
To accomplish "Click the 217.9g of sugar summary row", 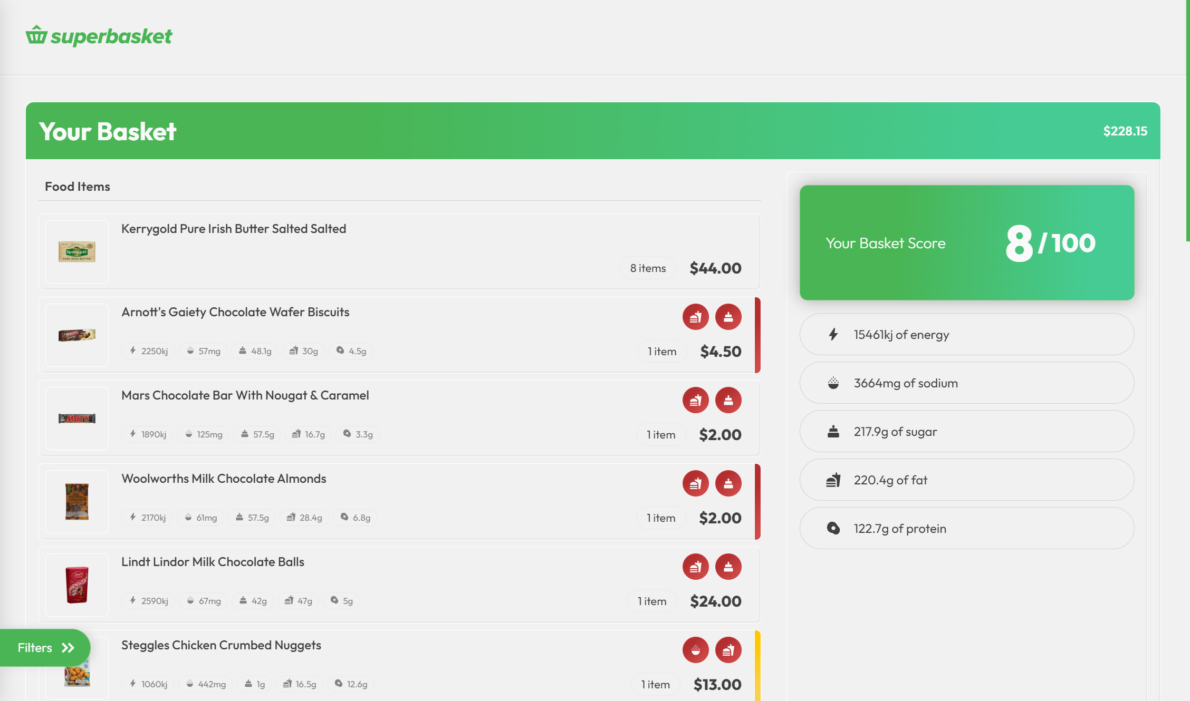I will tap(966, 432).
